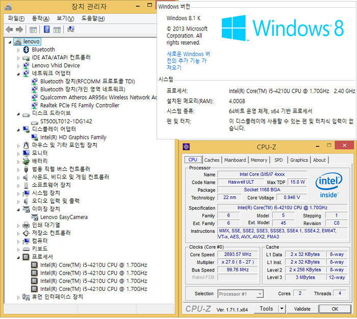The width and height of the screenshot is (357, 319).
Task: Click the speaker icon for 사운드, 비디오 및 게임 컨트롤러
Action: click(x=25, y=177)
